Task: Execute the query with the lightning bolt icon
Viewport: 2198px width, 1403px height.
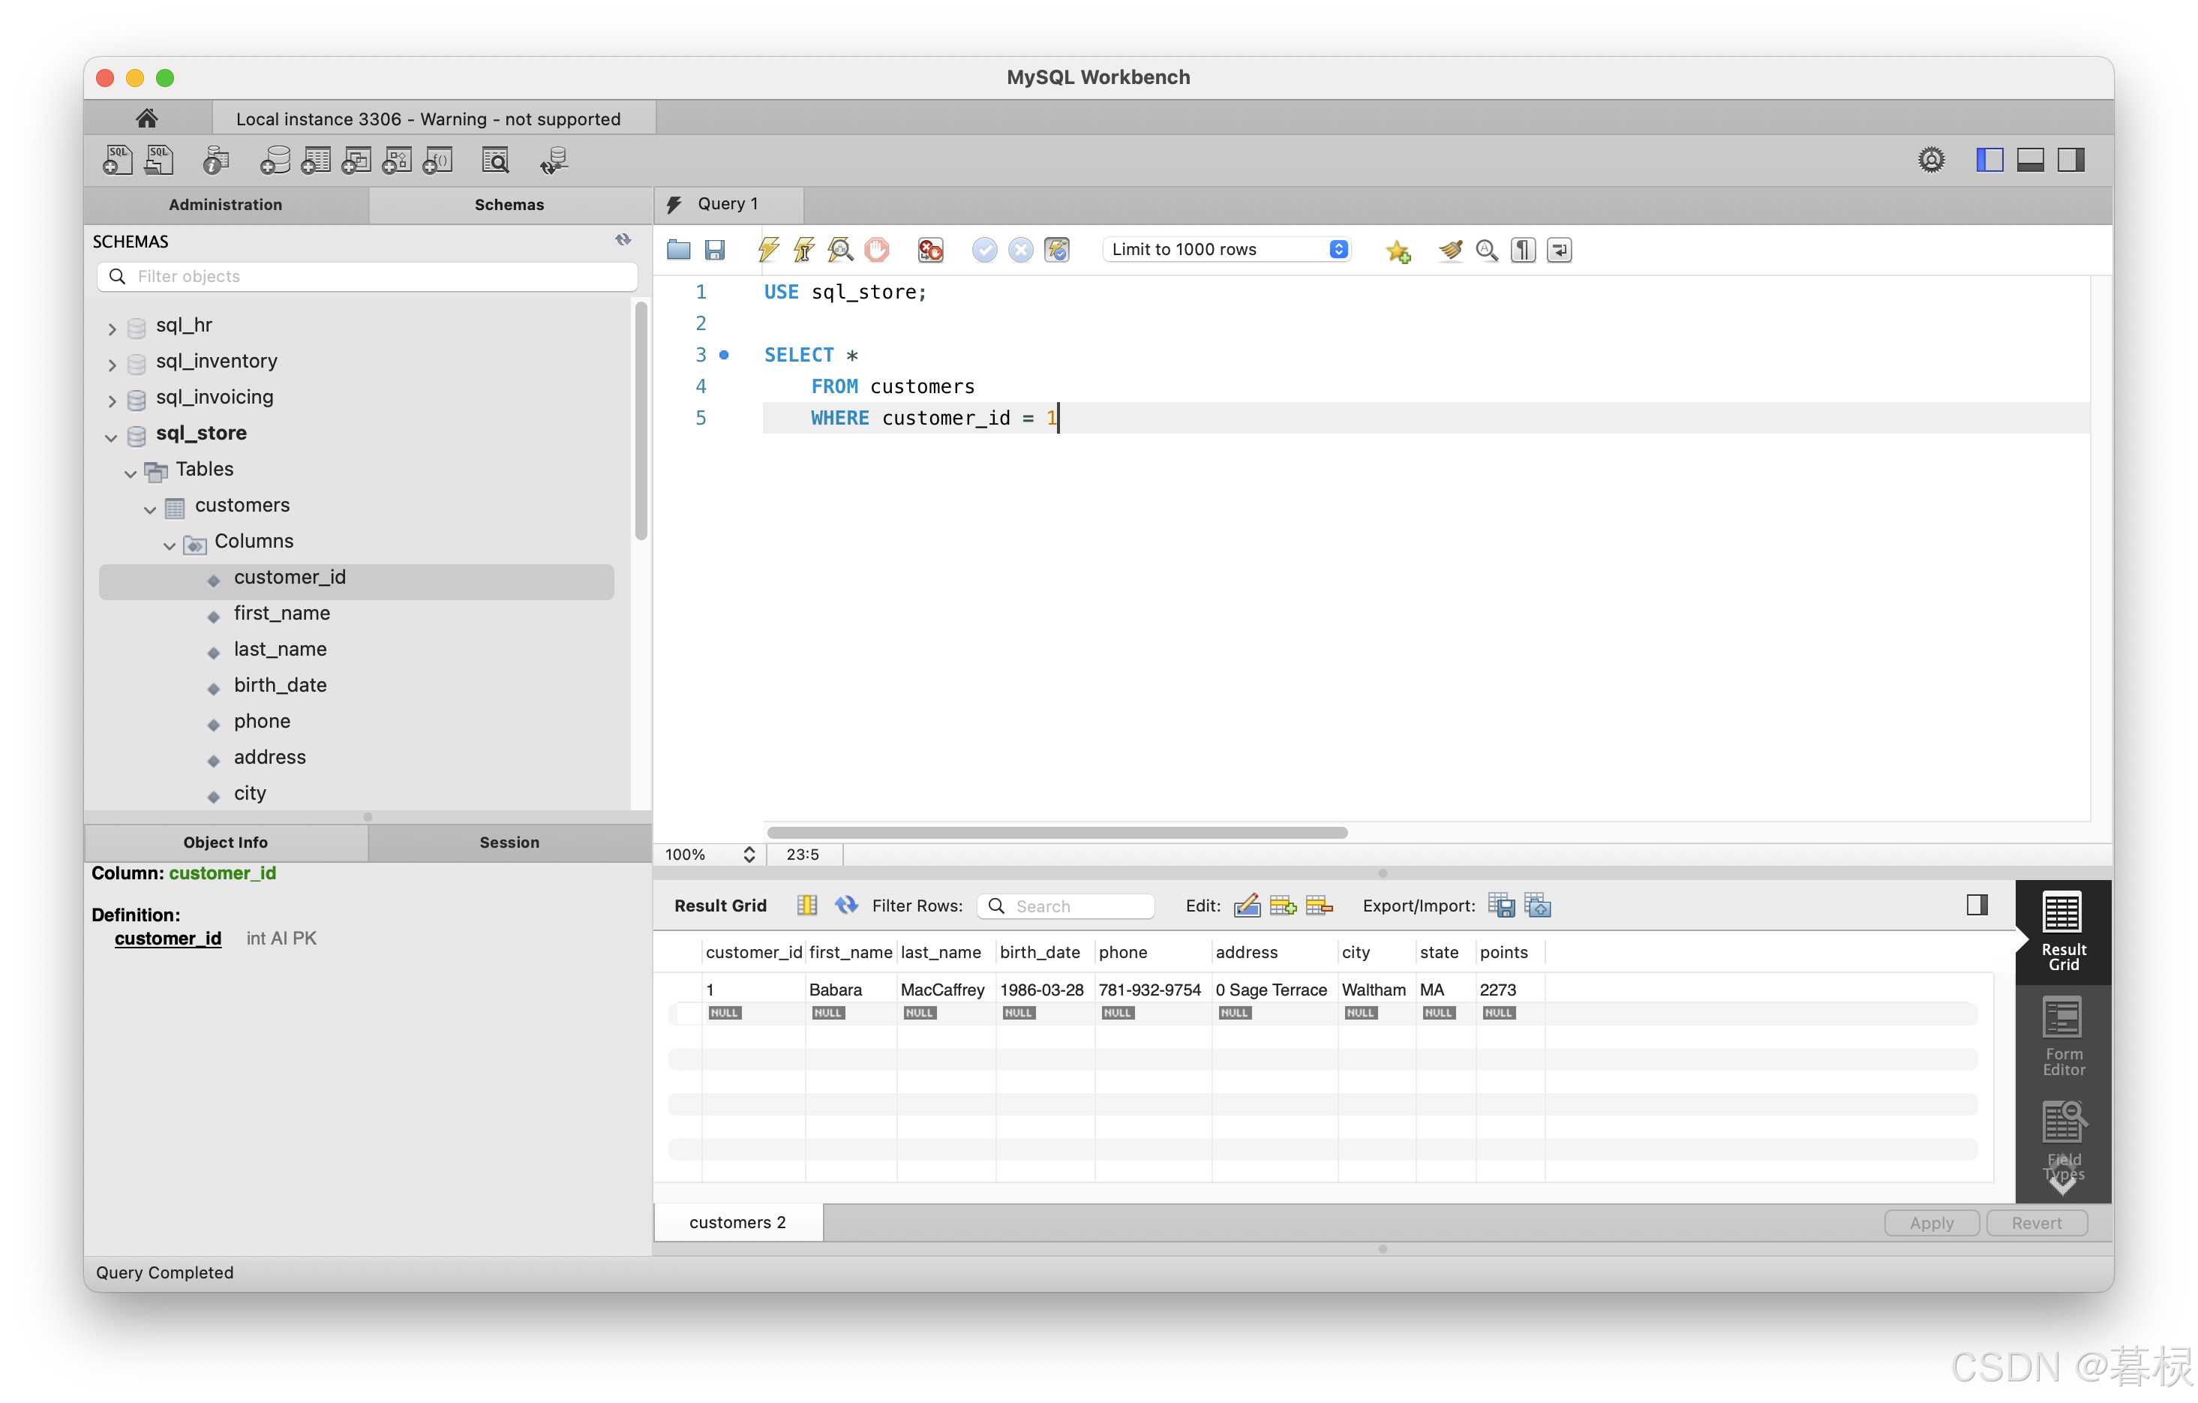Action: pyautogui.click(x=767, y=249)
